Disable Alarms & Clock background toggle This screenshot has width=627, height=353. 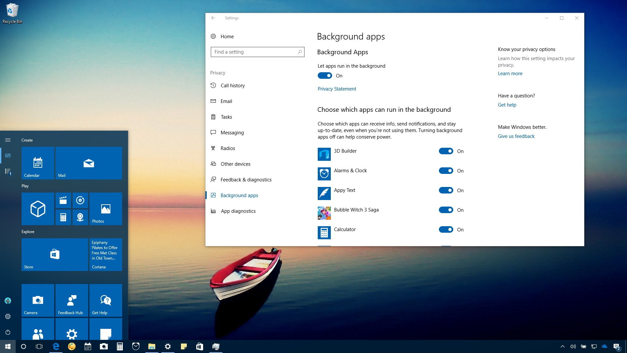[x=446, y=170]
